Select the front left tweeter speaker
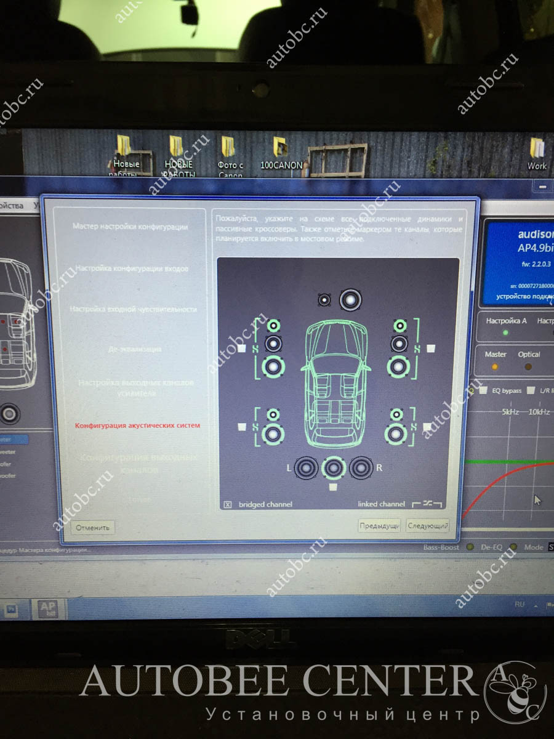 pos(273,326)
